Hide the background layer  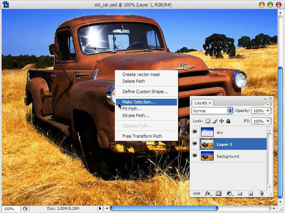195,156
